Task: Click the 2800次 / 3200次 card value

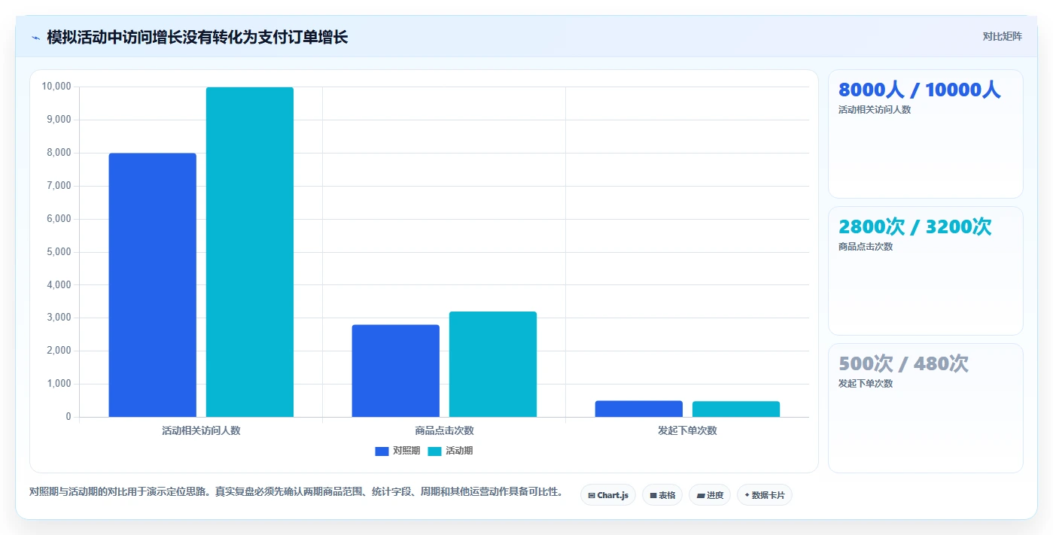Action: (915, 226)
